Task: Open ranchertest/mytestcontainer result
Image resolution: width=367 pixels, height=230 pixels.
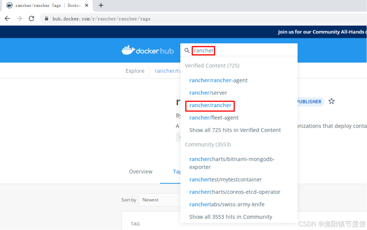Action: pos(225,179)
